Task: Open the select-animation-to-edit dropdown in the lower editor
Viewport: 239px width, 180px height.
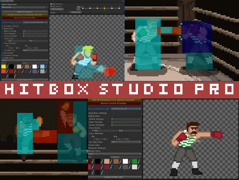Action: click(126, 109)
